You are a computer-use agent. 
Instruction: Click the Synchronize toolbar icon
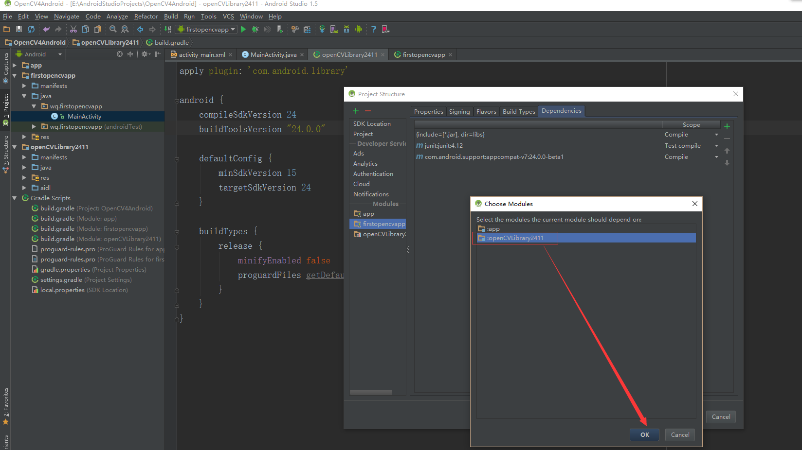pos(31,29)
